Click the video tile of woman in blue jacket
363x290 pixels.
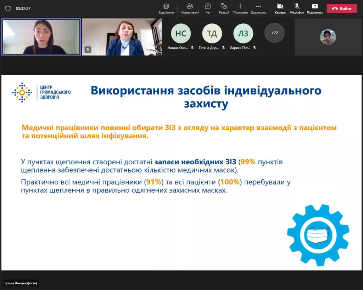[x=122, y=37]
